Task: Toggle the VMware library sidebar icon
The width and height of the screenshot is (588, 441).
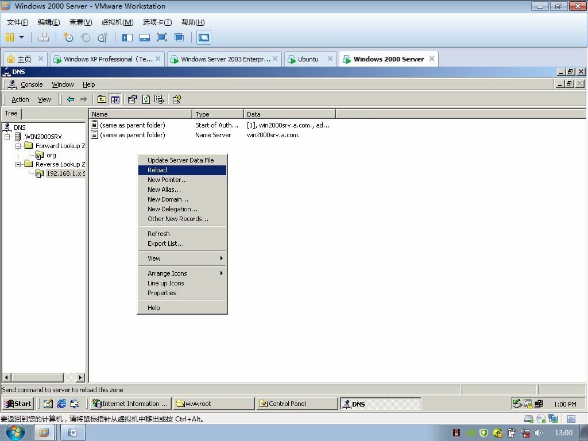Action: pyautogui.click(x=127, y=37)
